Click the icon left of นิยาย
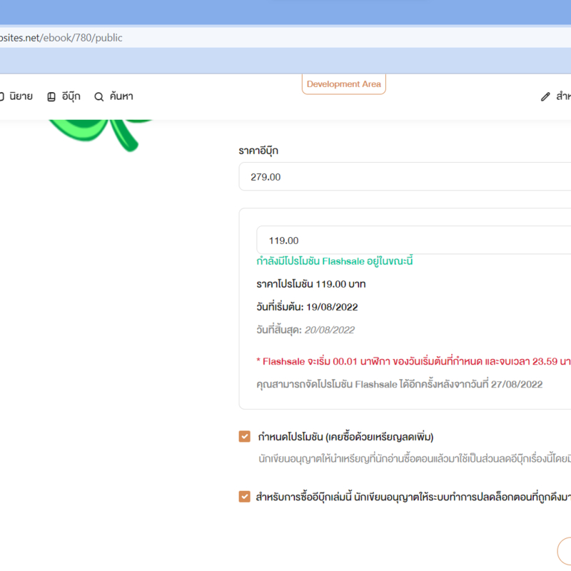The image size is (571, 571). point(2,96)
